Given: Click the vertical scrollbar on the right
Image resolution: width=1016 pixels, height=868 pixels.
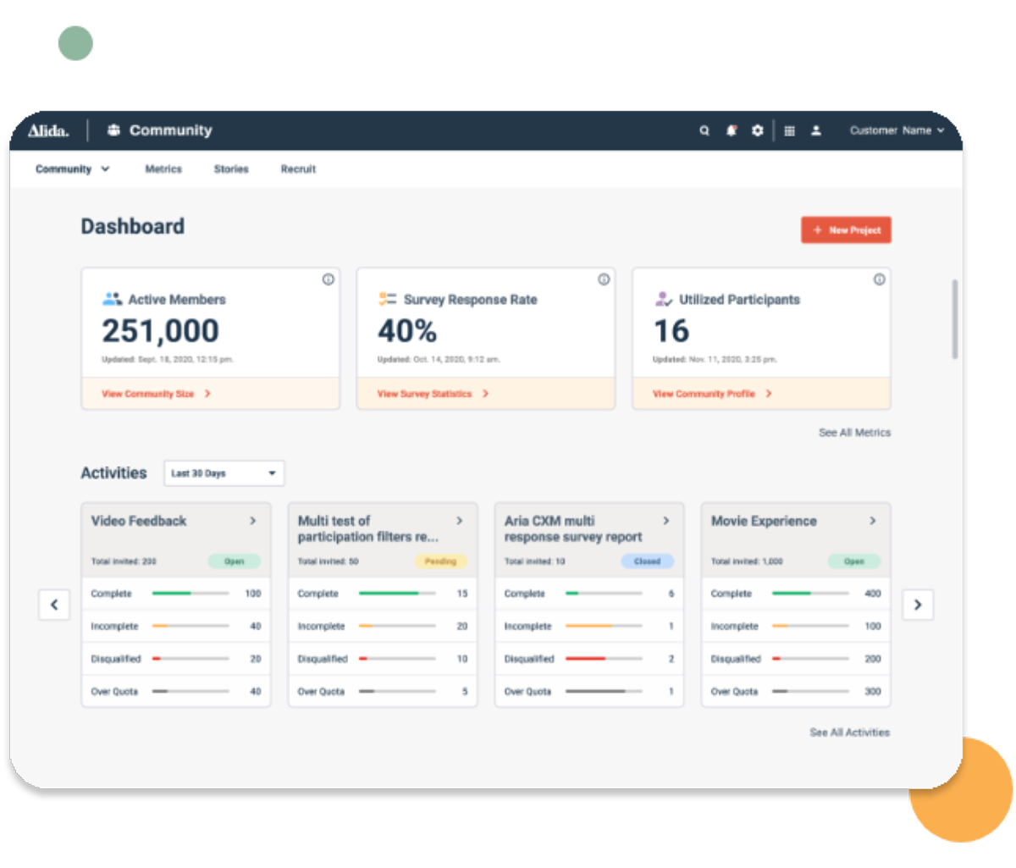Looking at the screenshot, I should (x=955, y=319).
